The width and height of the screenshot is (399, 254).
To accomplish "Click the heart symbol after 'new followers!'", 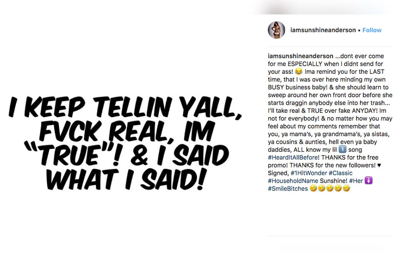I will [x=379, y=165].
